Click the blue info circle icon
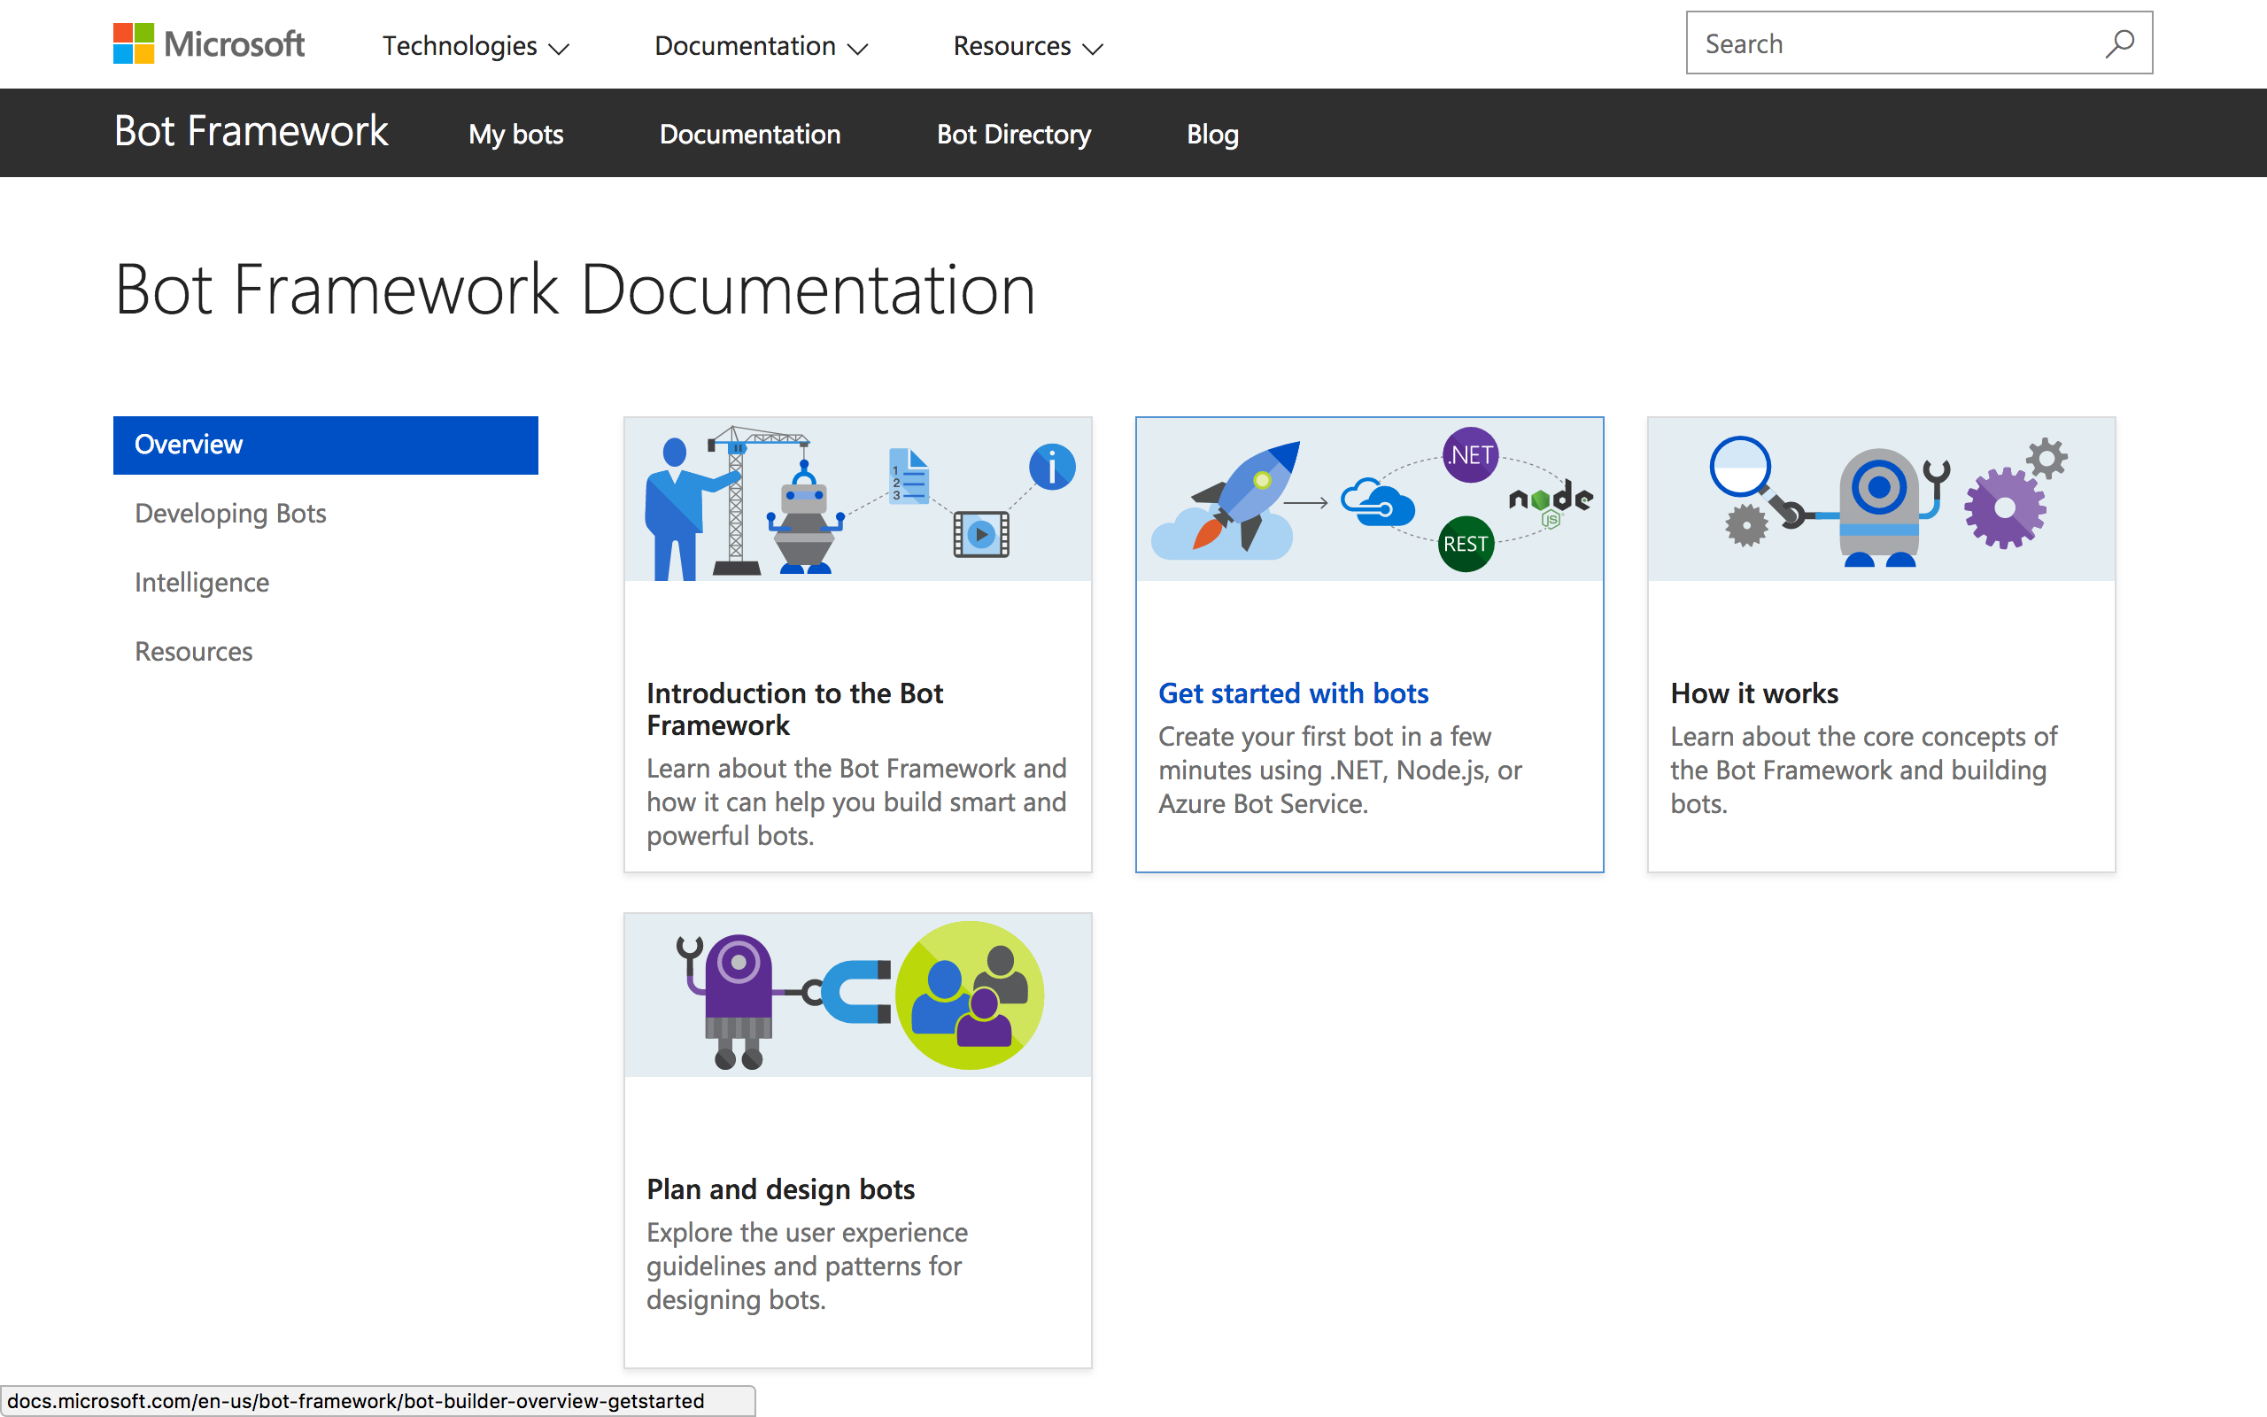Image resolution: width=2267 pixels, height=1417 pixels. pyautogui.click(x=1051, y=467)
